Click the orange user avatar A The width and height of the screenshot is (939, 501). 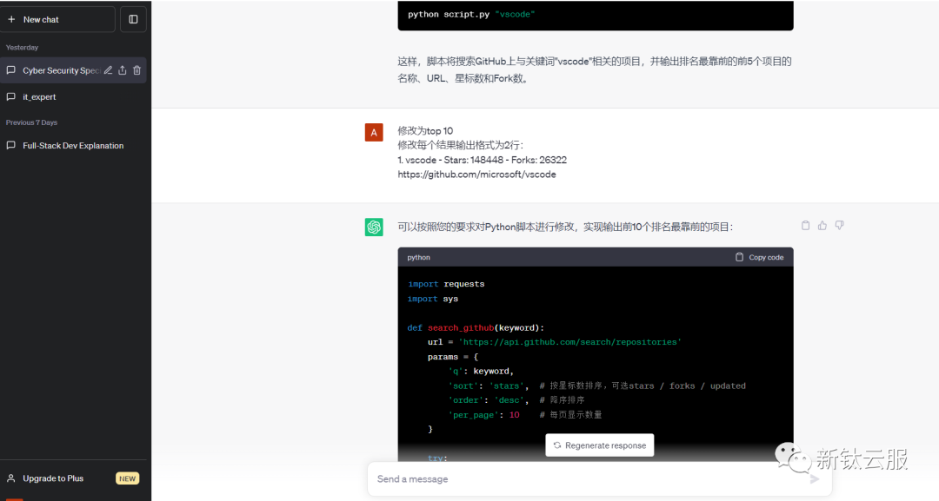[374, 132]
